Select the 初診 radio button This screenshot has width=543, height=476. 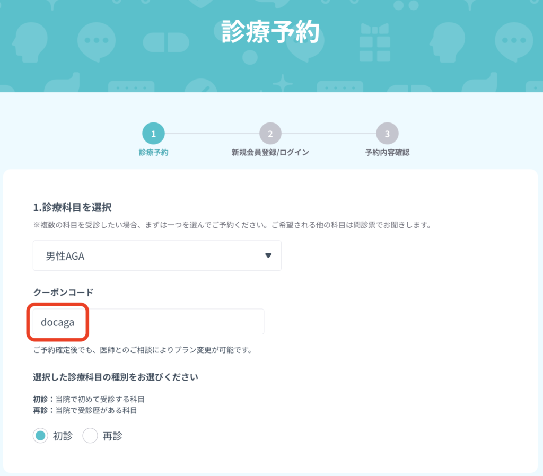point(40,436)
